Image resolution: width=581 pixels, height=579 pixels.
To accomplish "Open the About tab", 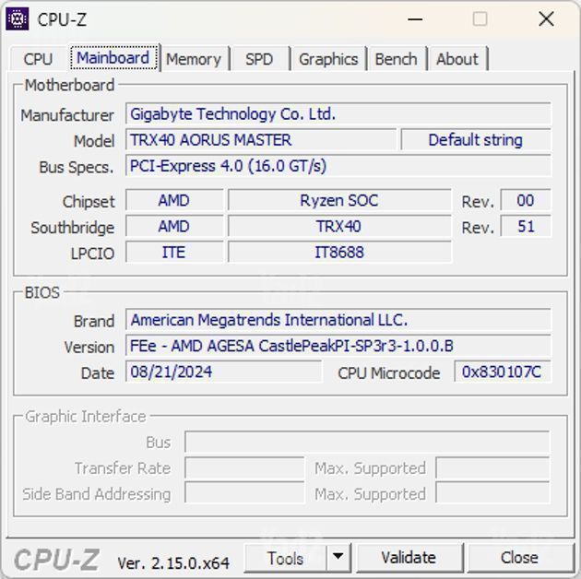I will point(457,59).
